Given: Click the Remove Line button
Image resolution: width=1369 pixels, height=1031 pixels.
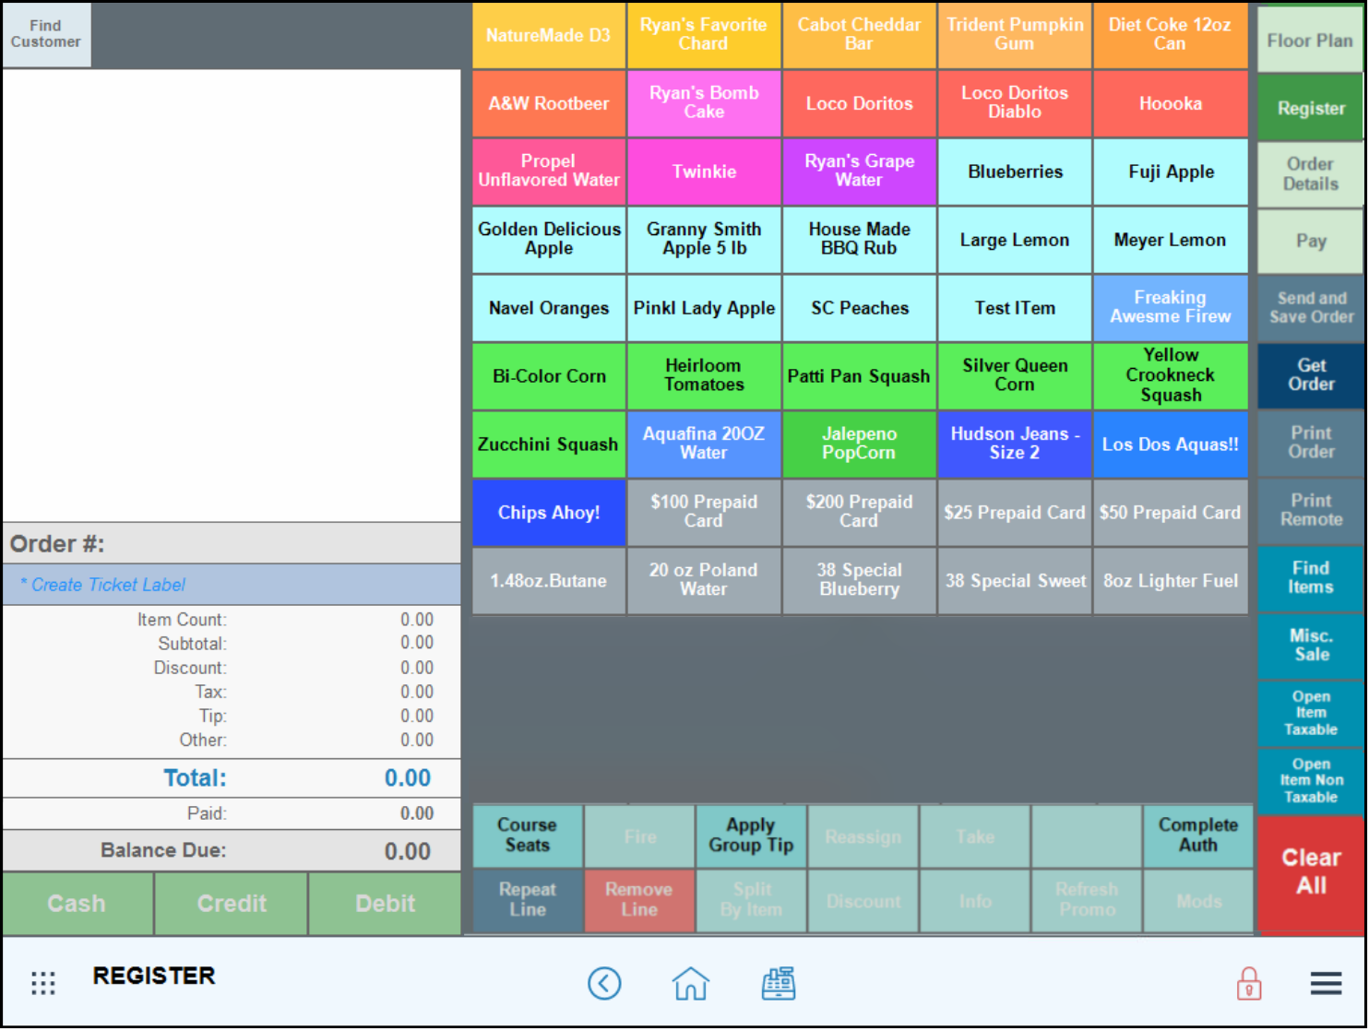Looking at the screenshot, I should point(638,899).
